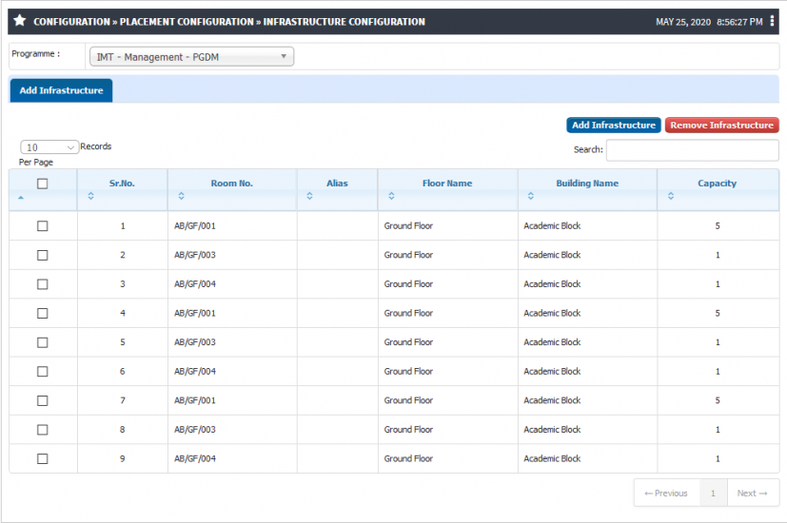Click the red Remove Infrastructure button
This screenshot has height=523, width=787.
[x=721, y=125]
